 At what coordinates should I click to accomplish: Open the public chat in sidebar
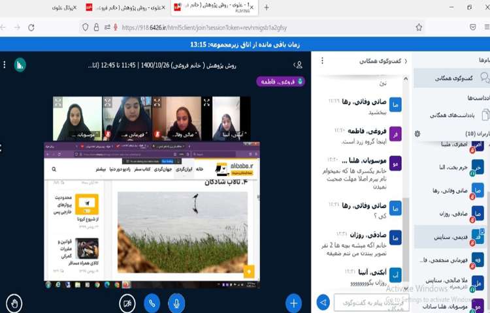pos(451,79)
